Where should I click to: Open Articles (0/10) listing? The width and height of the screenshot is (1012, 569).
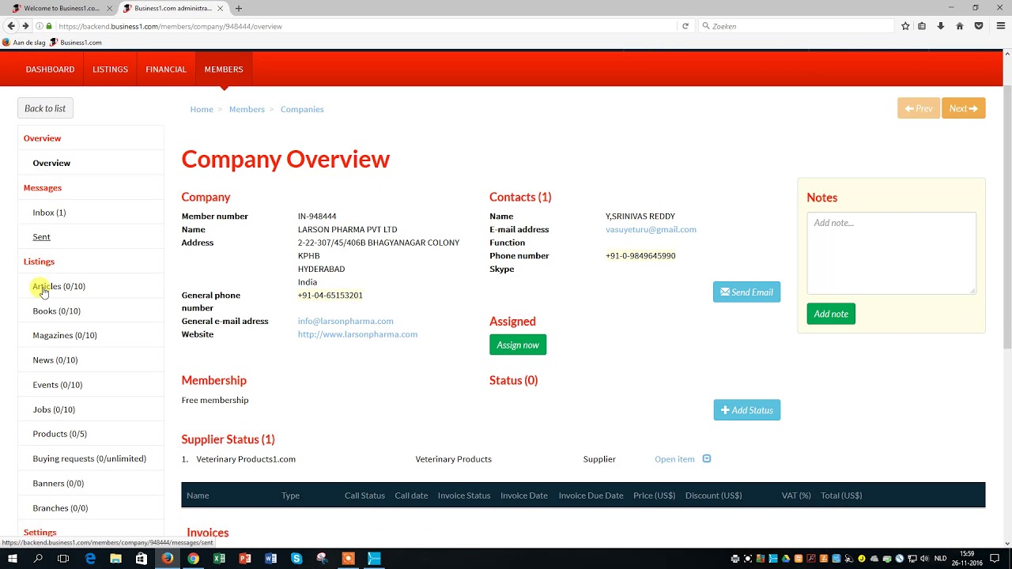[x=59, y=286]
